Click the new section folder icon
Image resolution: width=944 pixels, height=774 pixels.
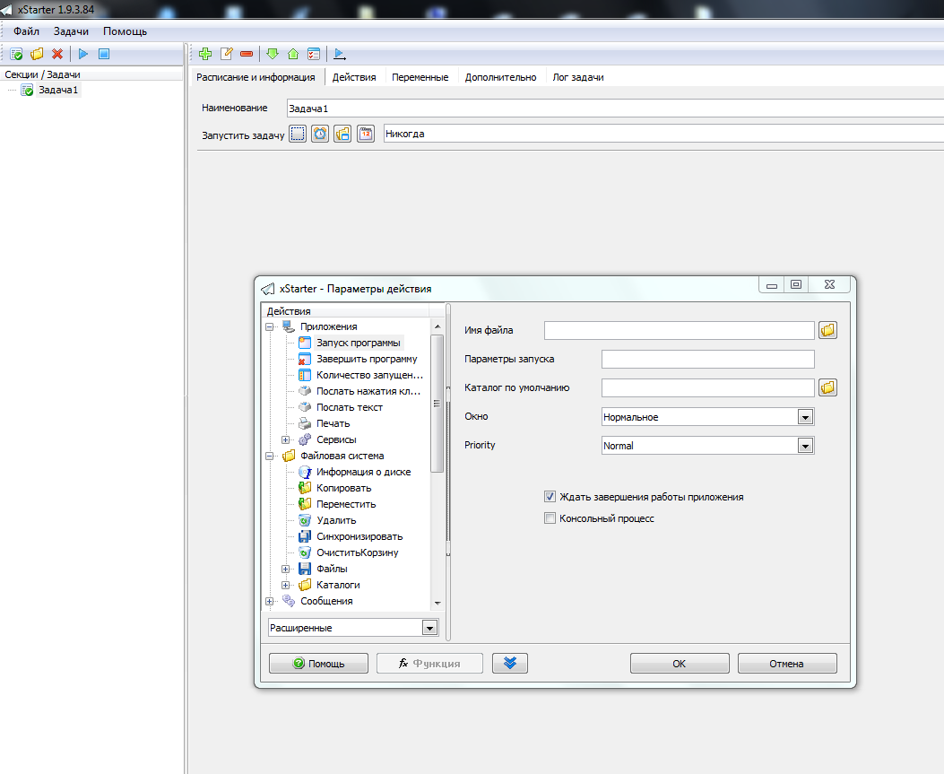[x=37, y=54]
